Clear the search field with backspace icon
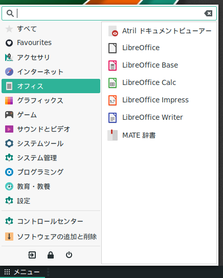The image size is (223, 278). click(208, 13)
